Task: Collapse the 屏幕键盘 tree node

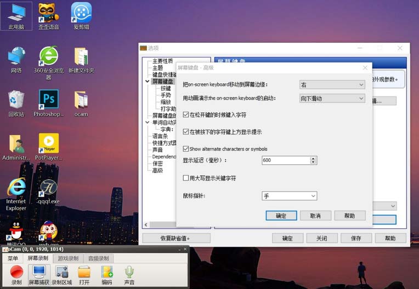Action: point(147,81)
